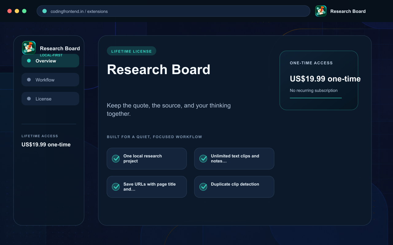This screenshot has height=245, width=393.
Task: Click the Keep the quote, the source tagline
Action: (x=169, y=110)
